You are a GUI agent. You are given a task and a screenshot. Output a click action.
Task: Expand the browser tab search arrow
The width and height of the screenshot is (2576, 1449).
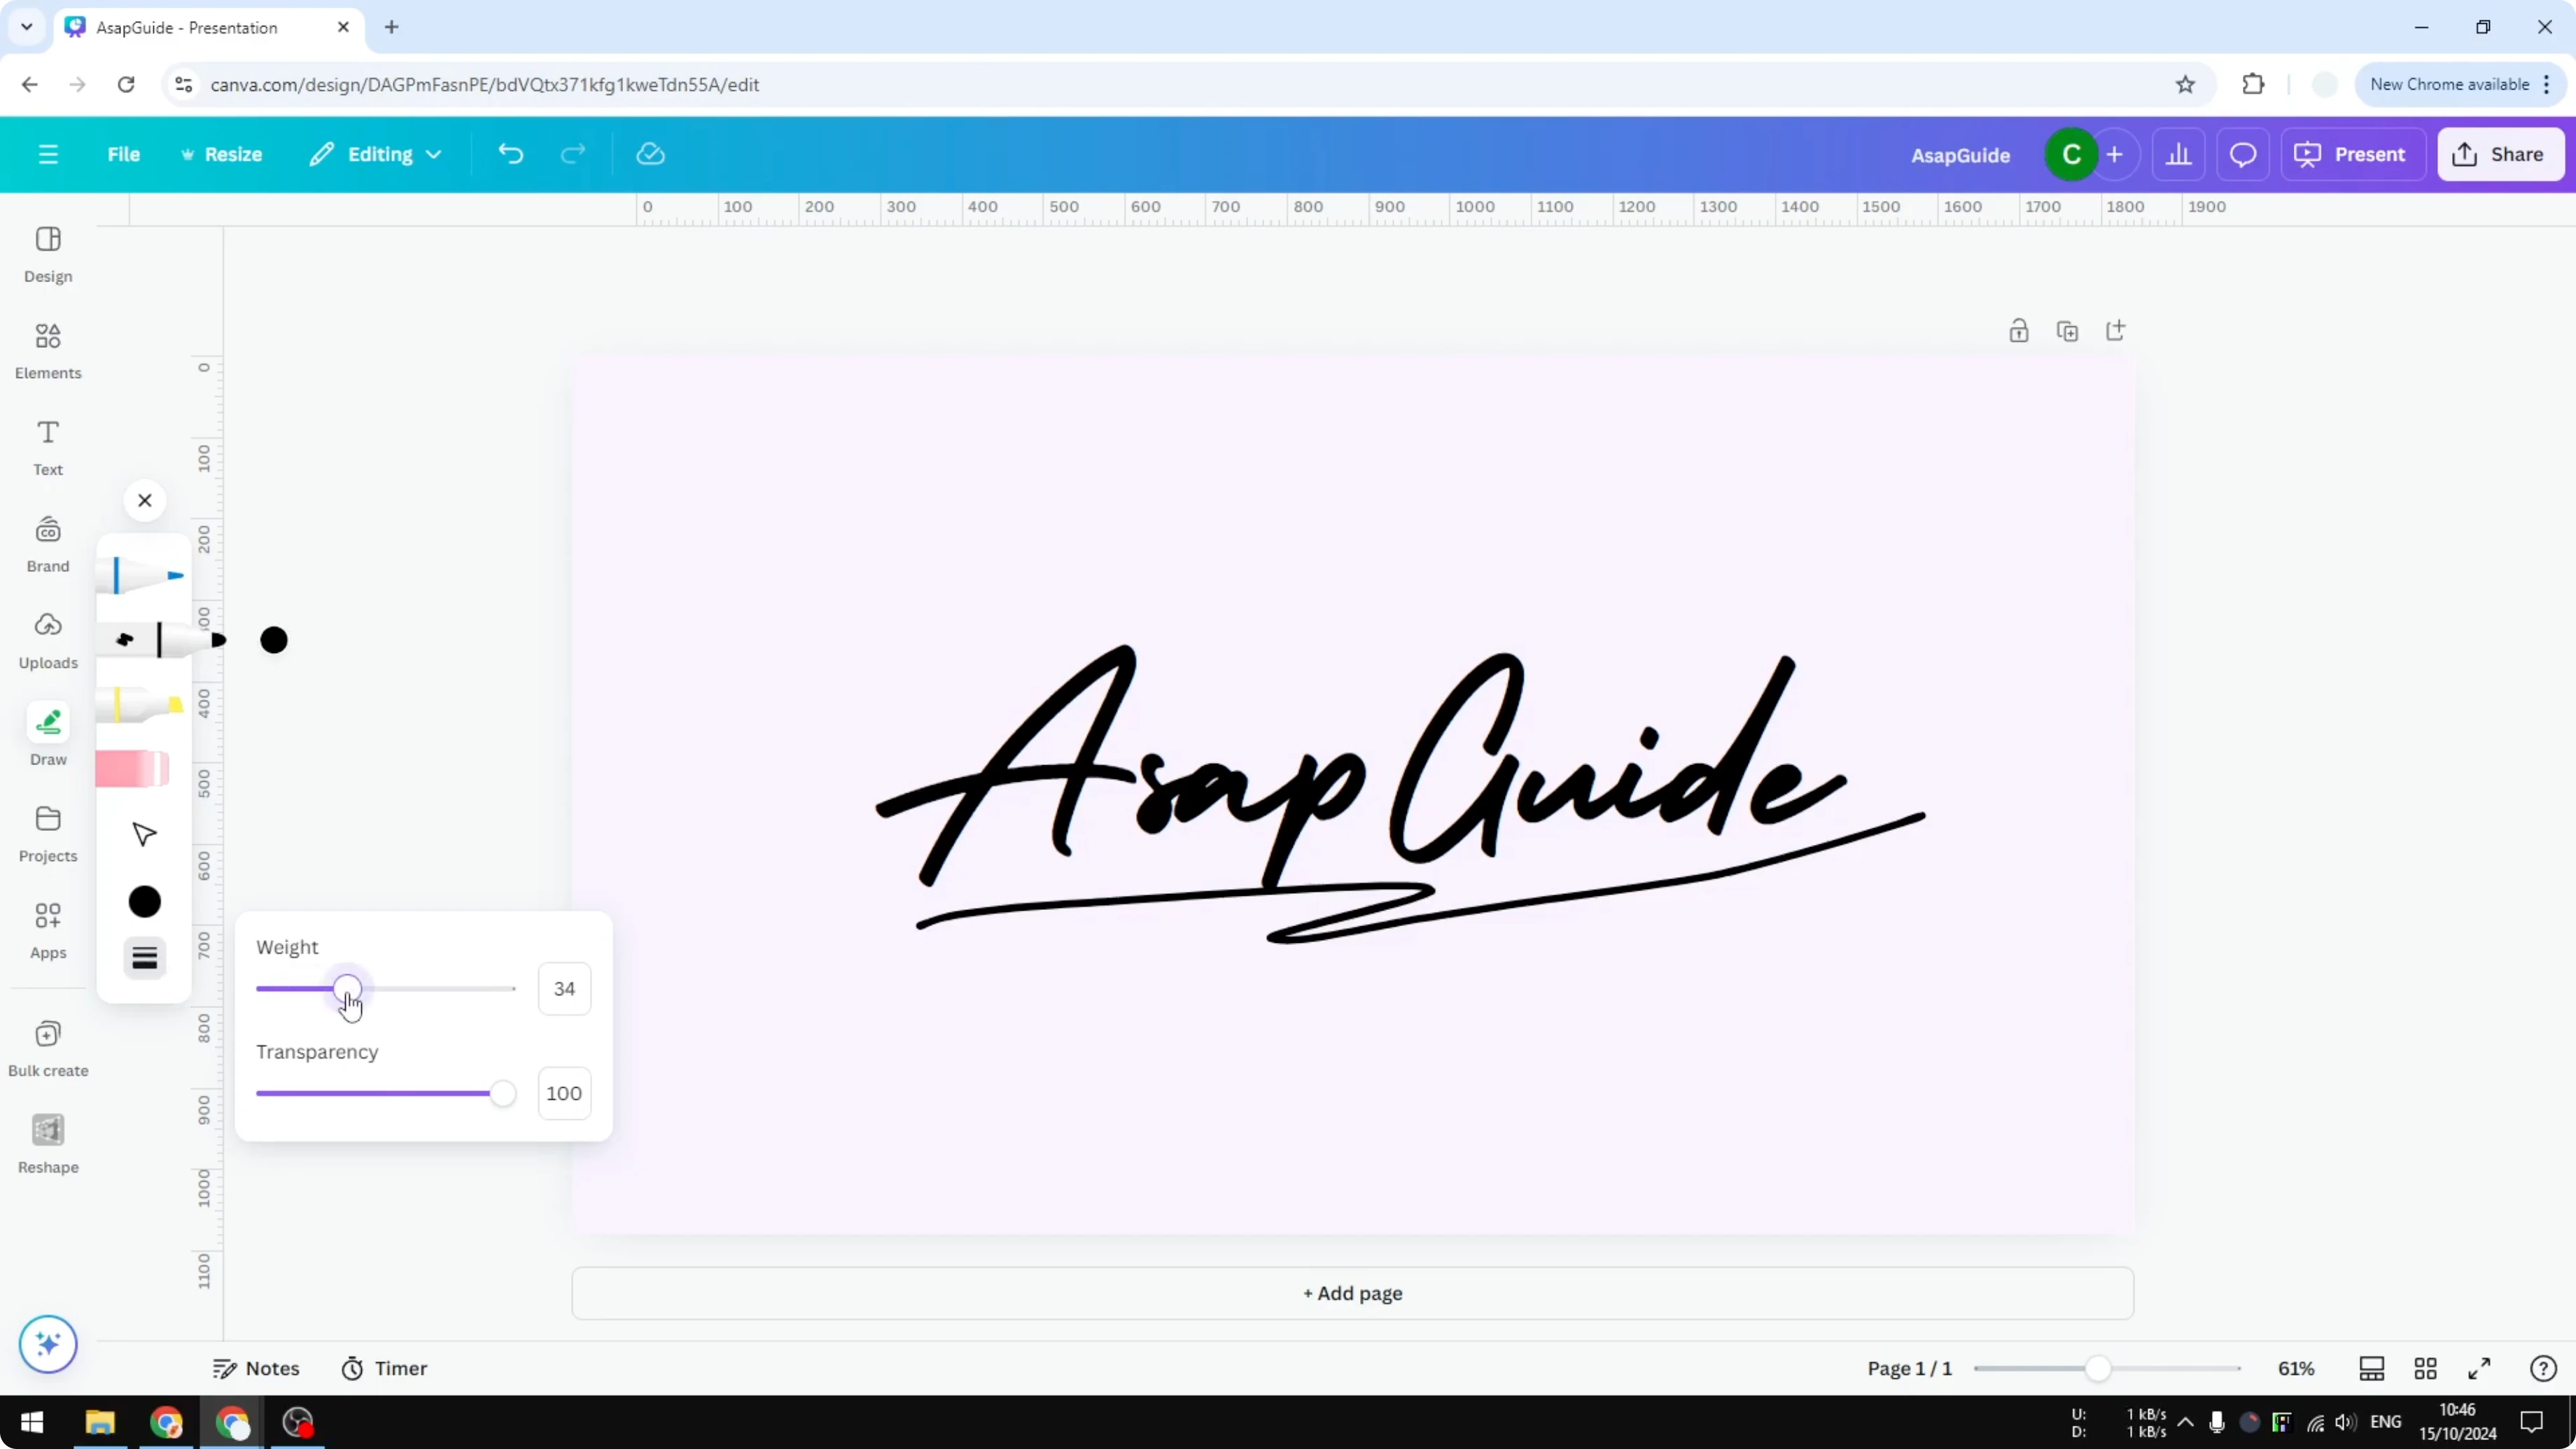(26, 27)
